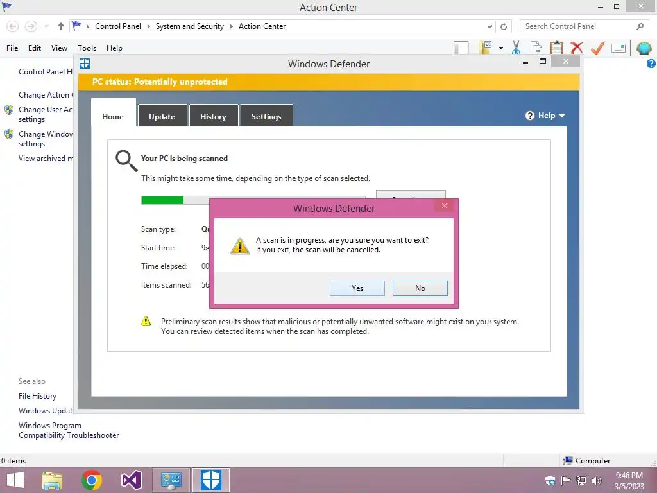Launch Google Chrome from taskbar
The image size is (657, 493).
pyautogui.click(x=92, y=480)
